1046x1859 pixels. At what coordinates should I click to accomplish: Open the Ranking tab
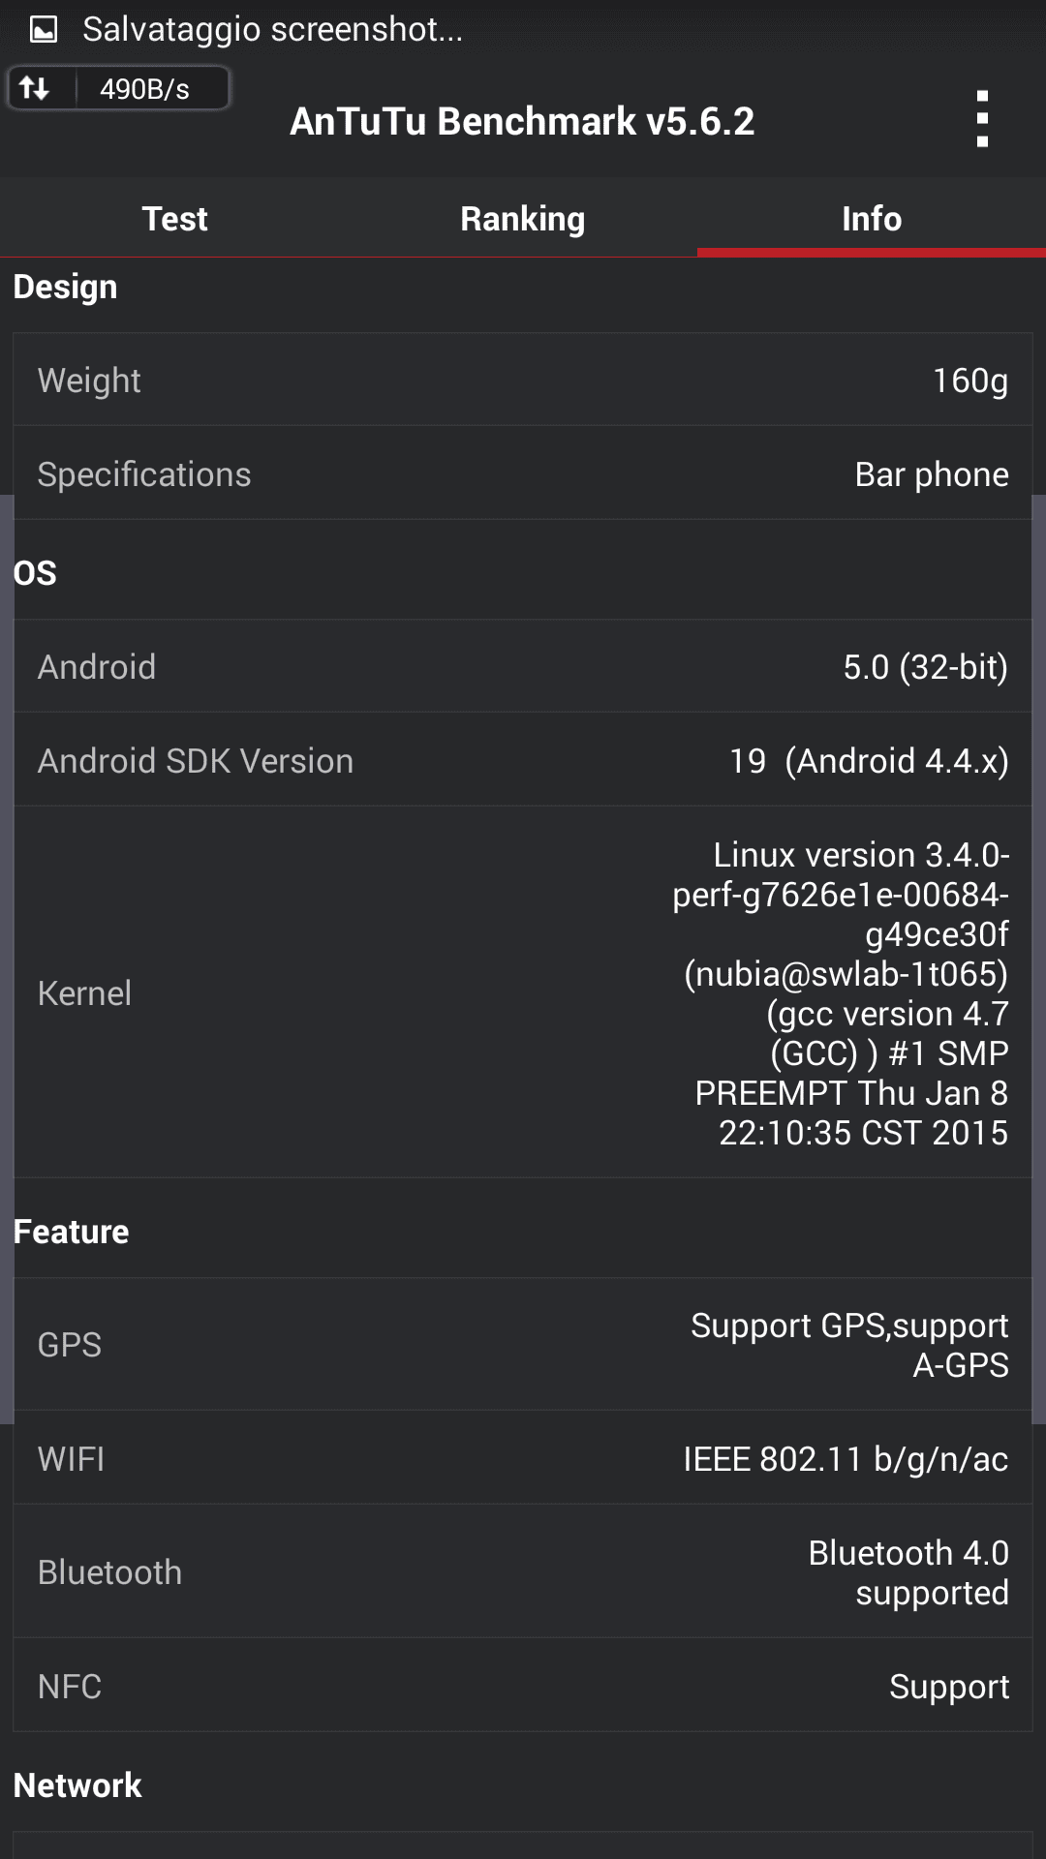pos(523,219)
